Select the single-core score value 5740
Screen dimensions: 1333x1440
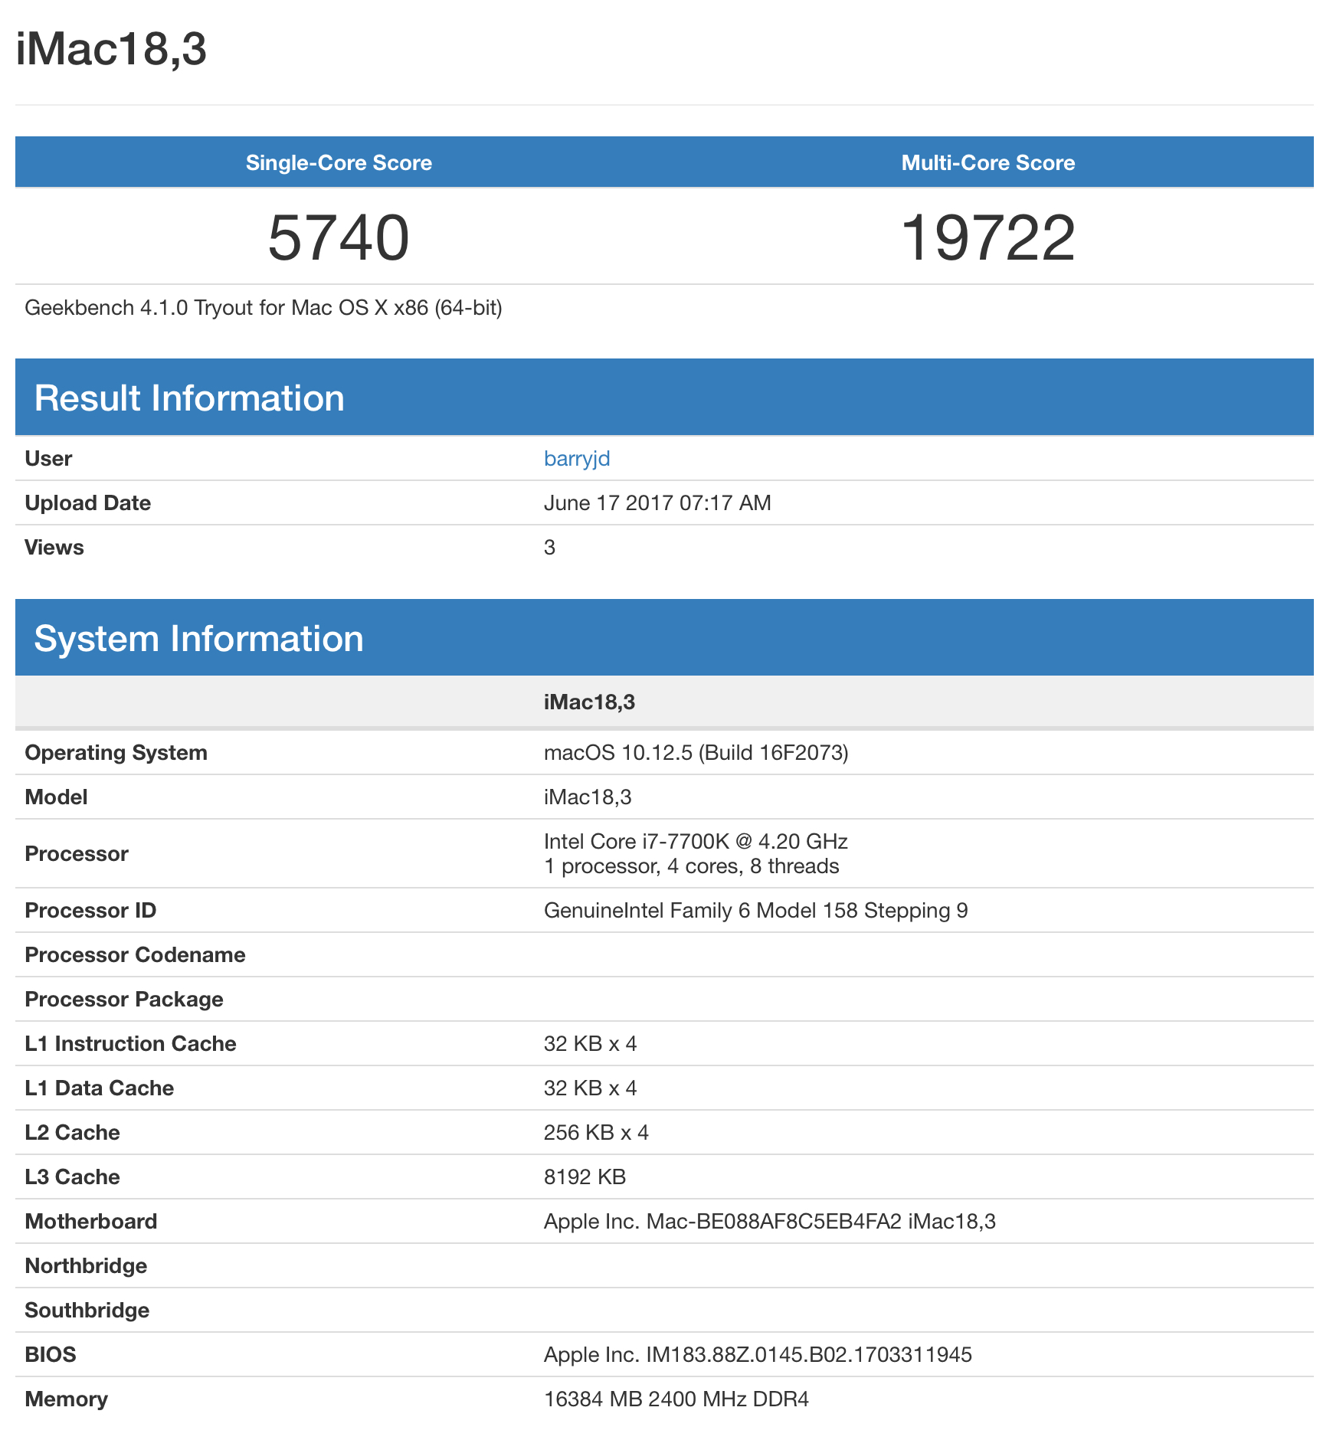tap(339, 237)
